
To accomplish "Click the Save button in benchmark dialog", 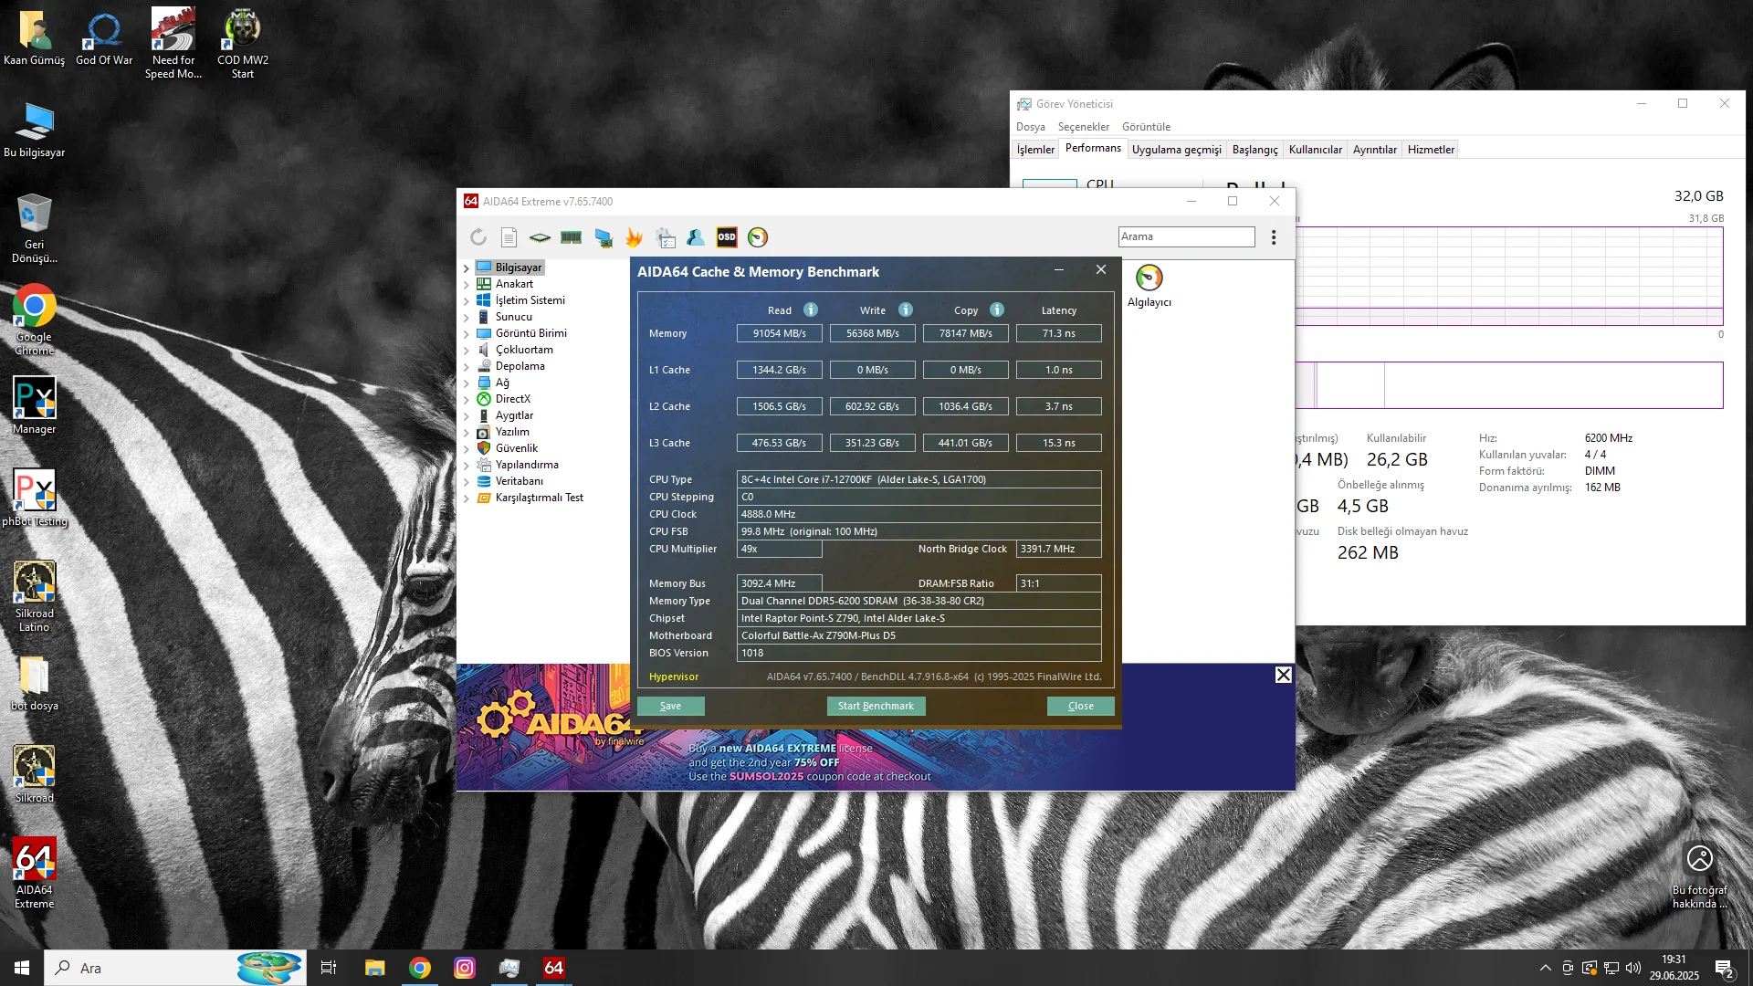I will (x=670, y=706).
